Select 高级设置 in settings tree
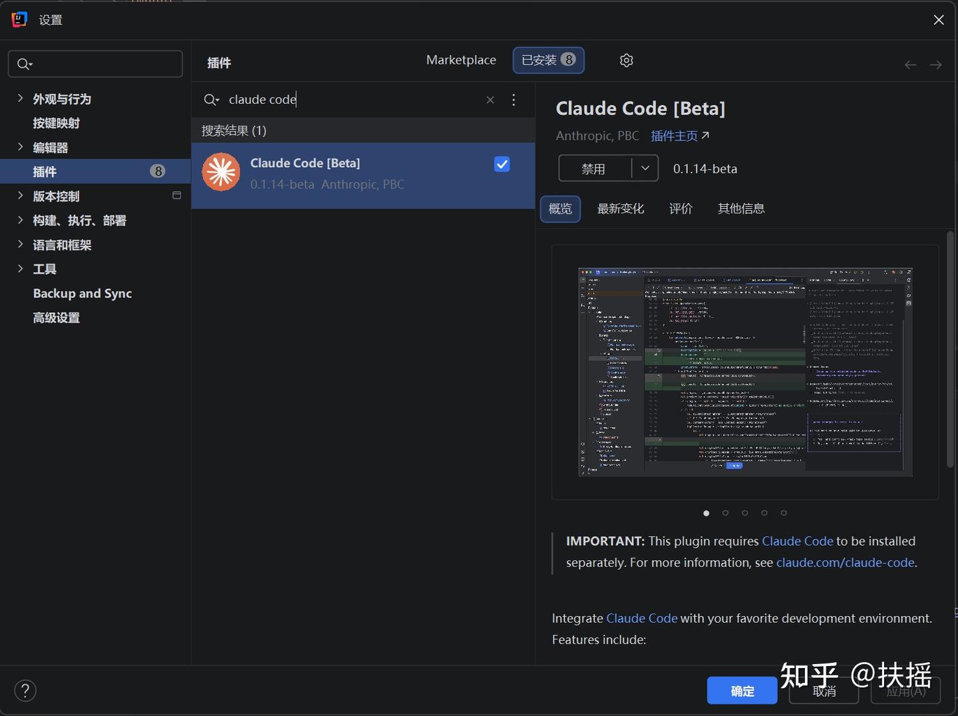This screenshot has height=716, width=958. click(57, 318)
